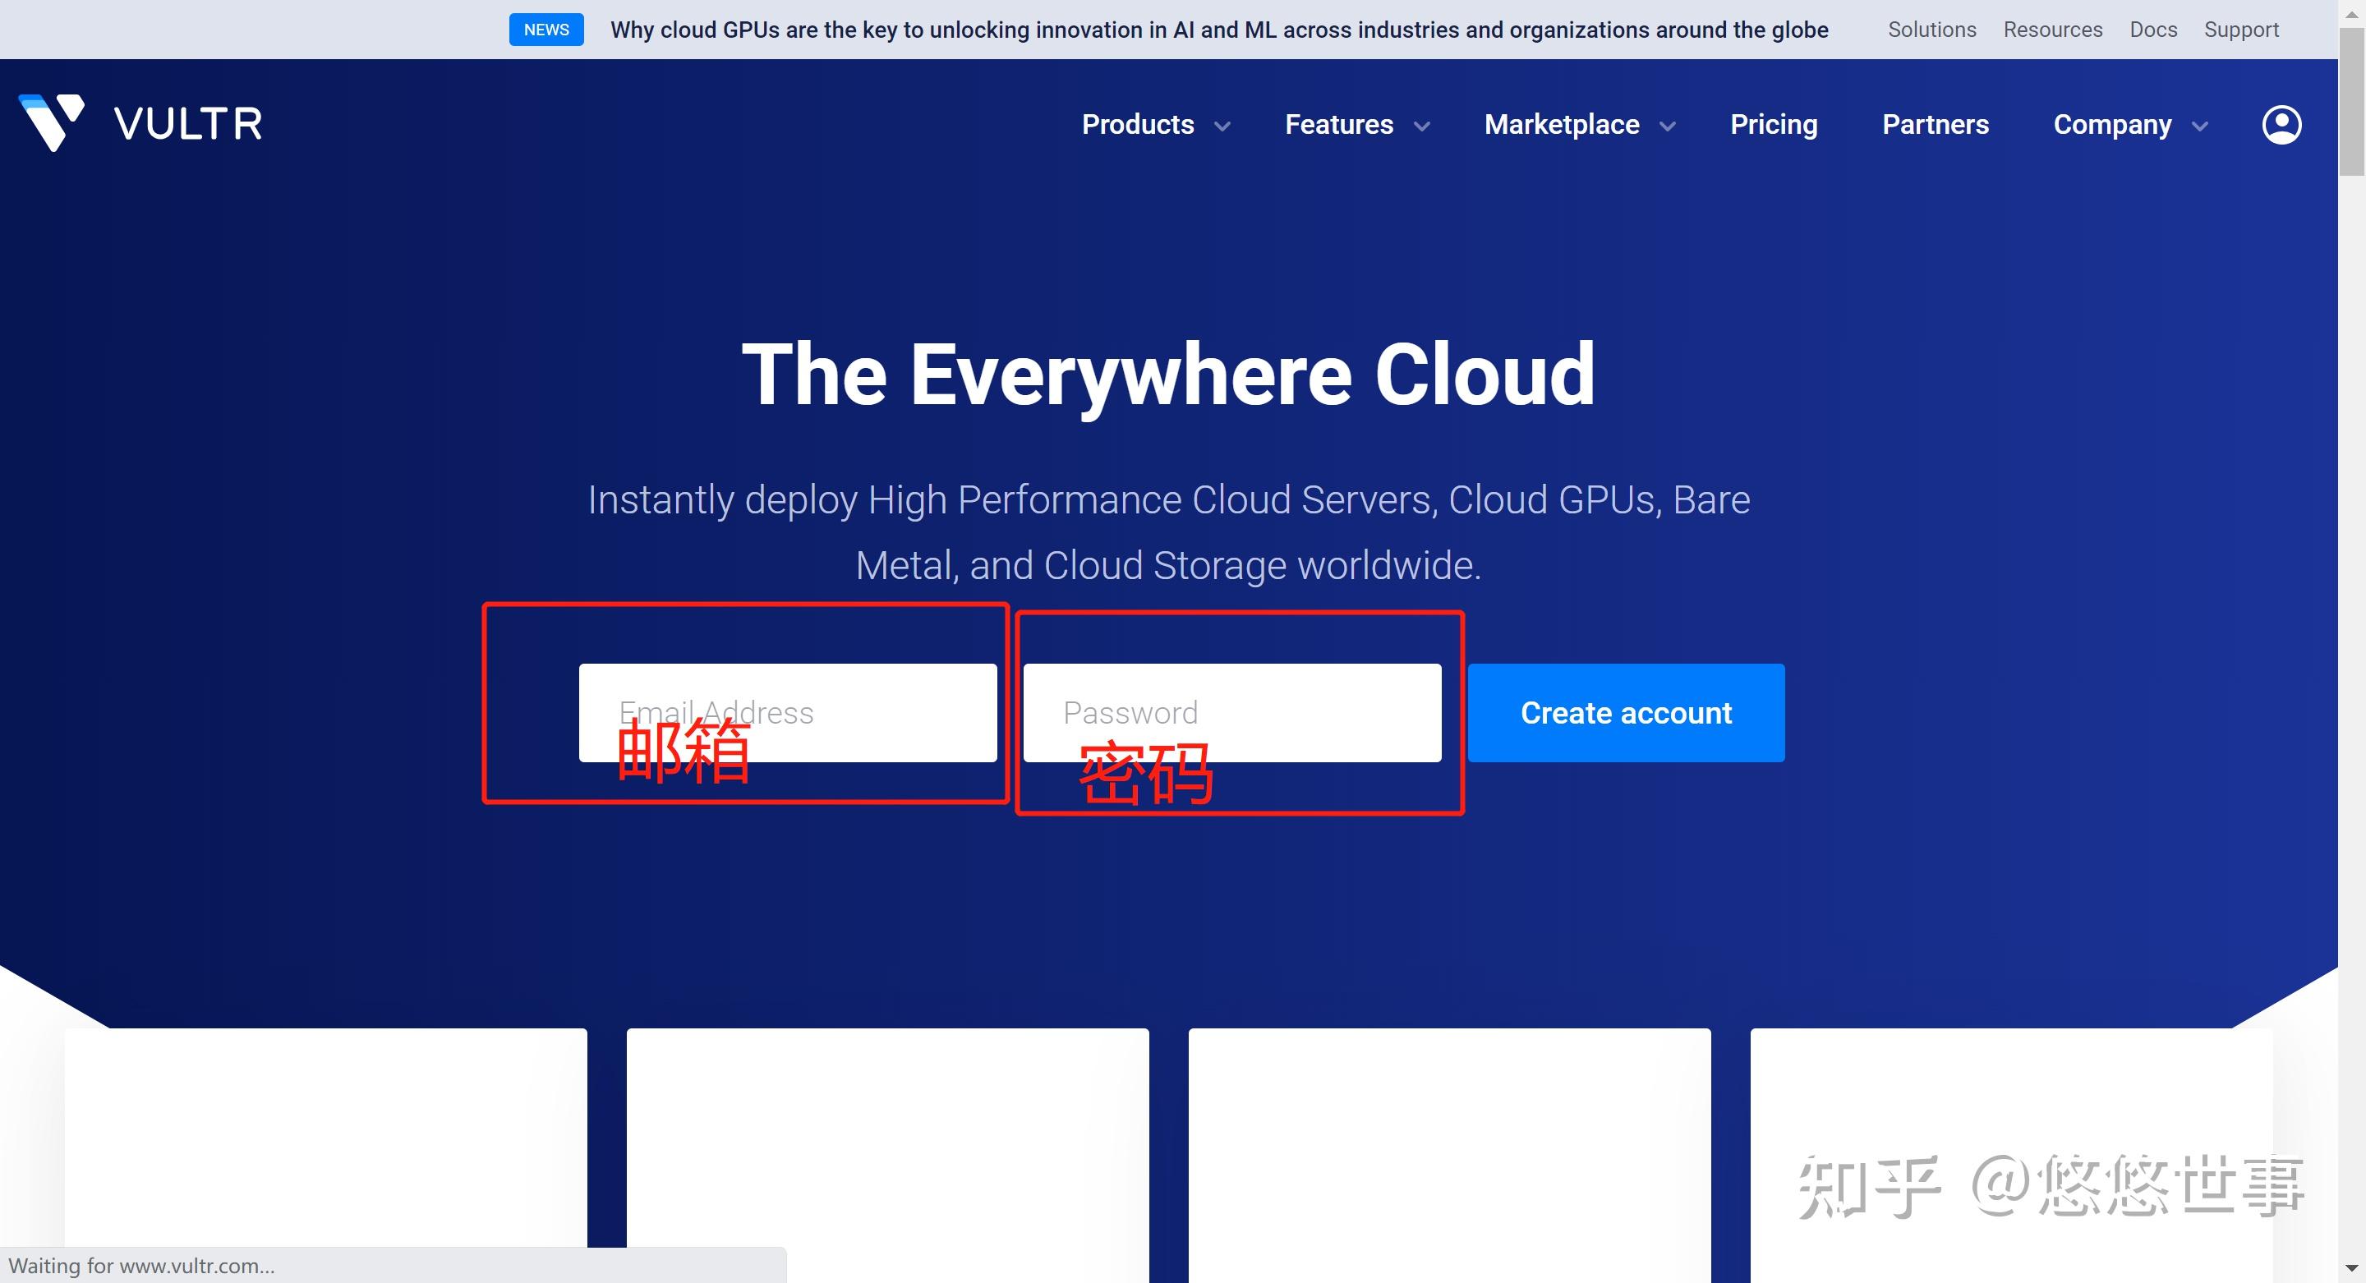Open the Solutions link in top bar
Screen dimensions: 2366x1283
point(1931,30)
